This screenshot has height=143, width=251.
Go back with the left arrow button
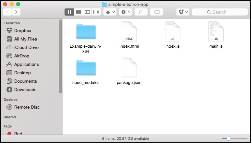pyautogui.click(x=7, y=12)
